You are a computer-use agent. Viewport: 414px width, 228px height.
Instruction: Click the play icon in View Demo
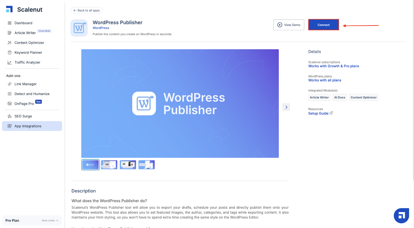pyautogui.click(x=280, y=25)
